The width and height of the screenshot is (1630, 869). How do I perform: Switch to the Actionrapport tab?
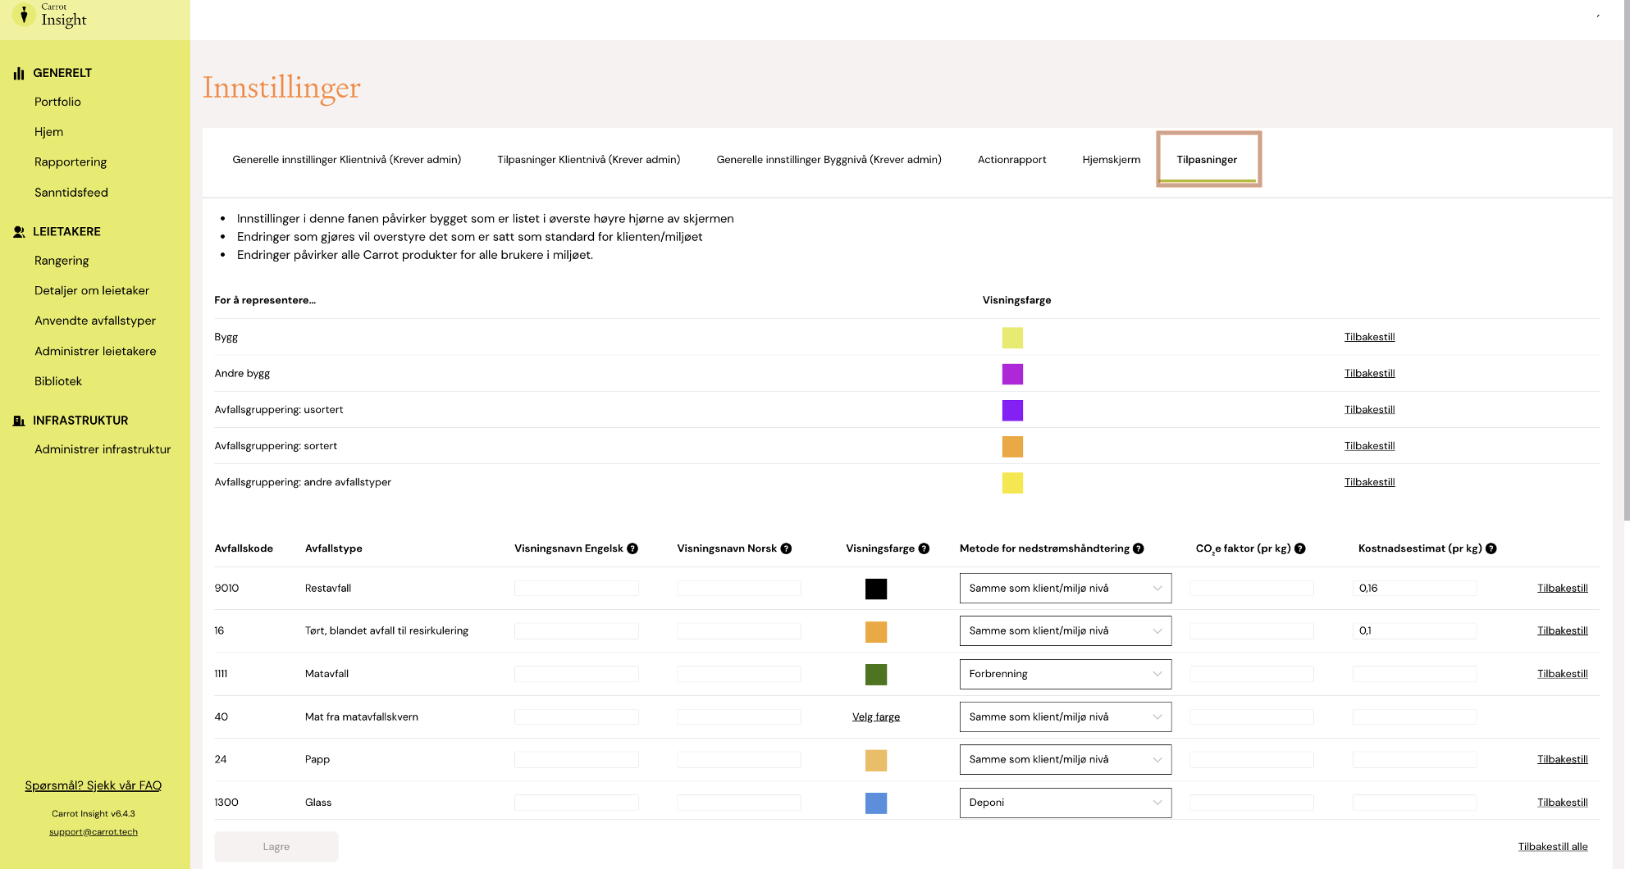1011,160
